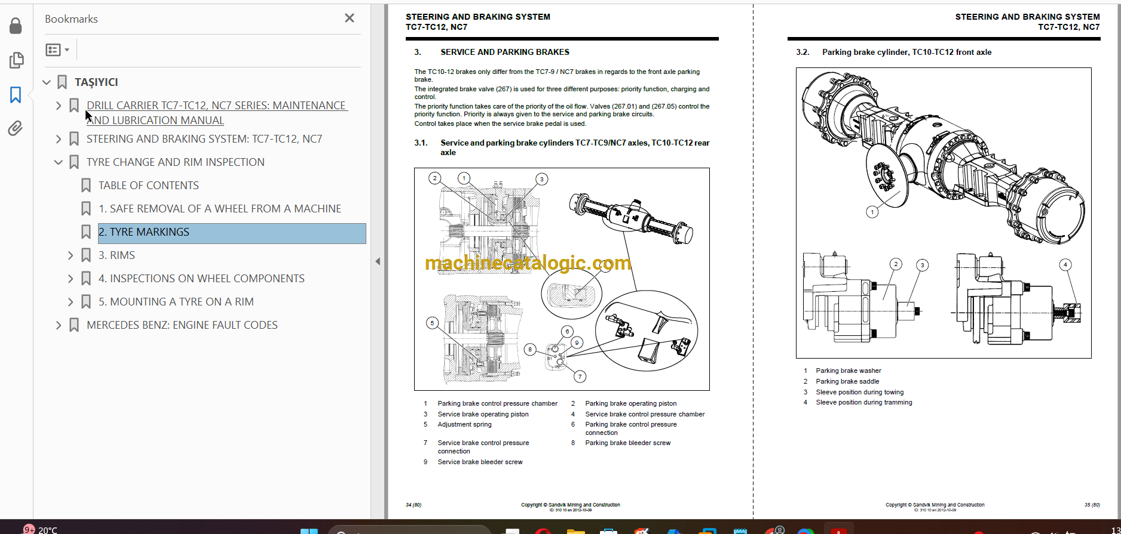
Task: Click bookmark icon beside 5. MOUNTING A TYRE
Action: click(86, 302)
